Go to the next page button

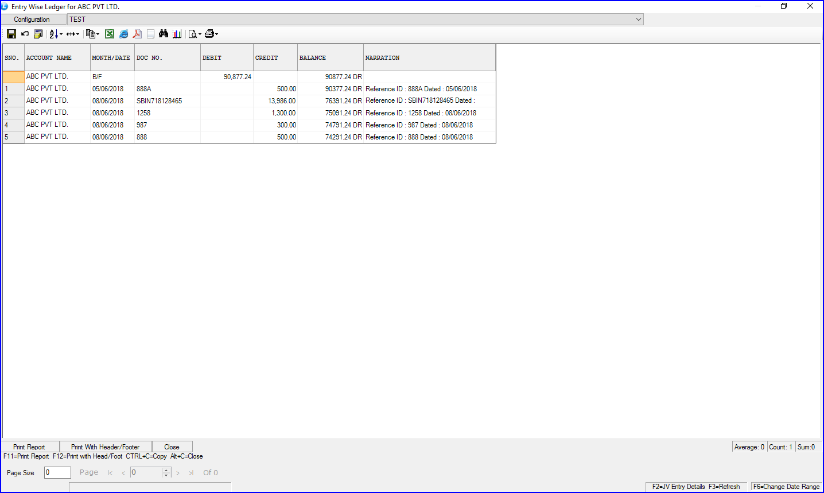point(178,473)
